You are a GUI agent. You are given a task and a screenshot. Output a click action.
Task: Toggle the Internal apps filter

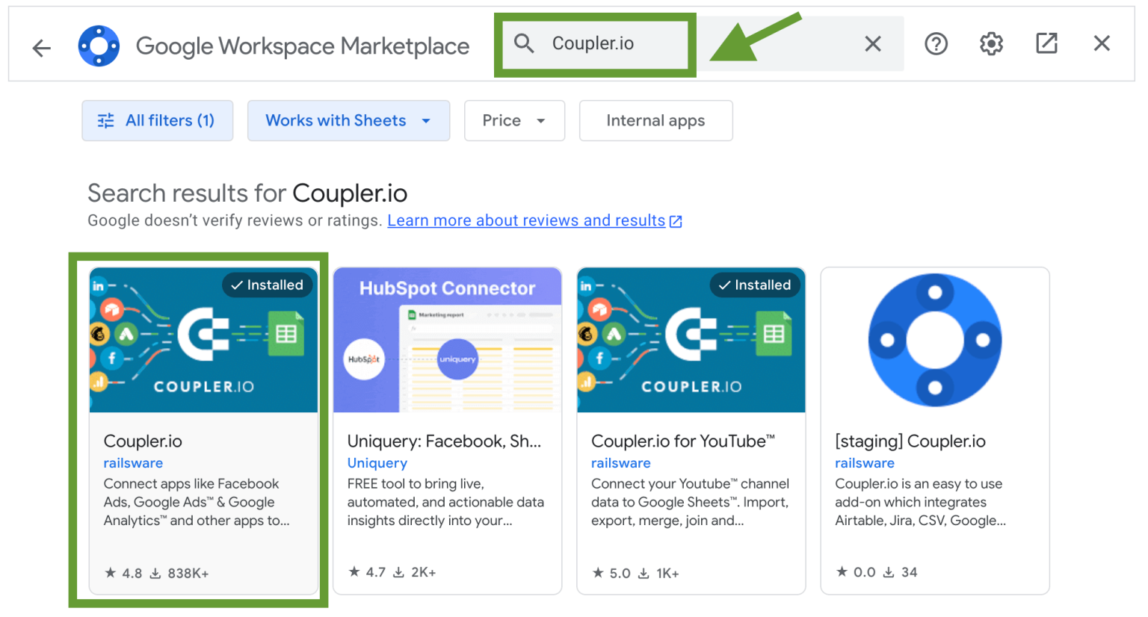[x=655, y=120]
